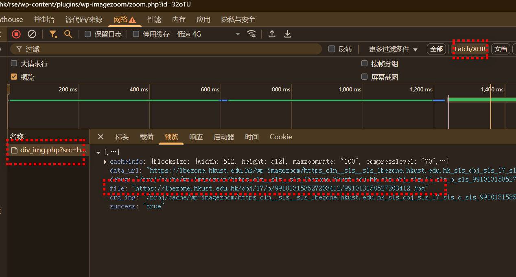Enable the 保留日志 checkbox
Screen dimensions: 516x277
[x=87, y=34]
